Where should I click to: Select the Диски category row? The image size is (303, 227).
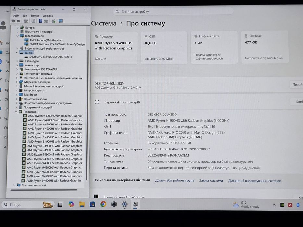(28, 53)
